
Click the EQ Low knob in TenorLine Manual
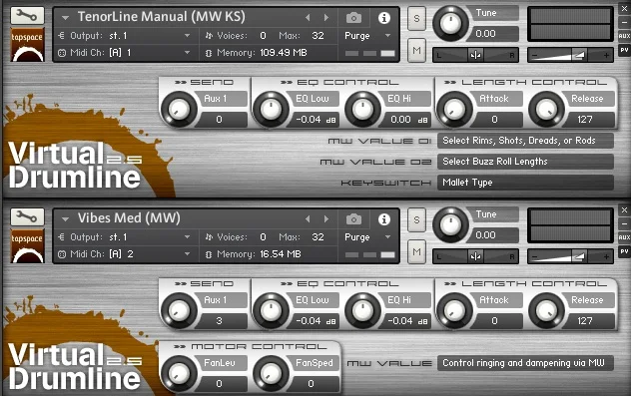271,109
